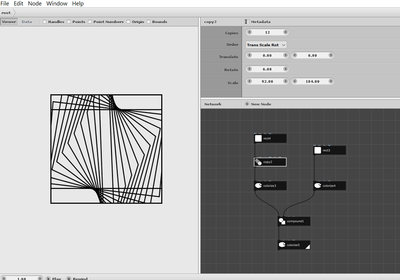This screenshot has width=400, height=280.
Task: Click the first Translate value field
Action: 267,55
